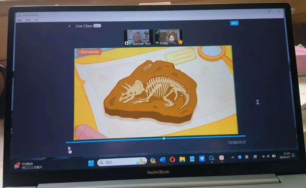
Task: Select Teacher Tess's video thumbnail
Action: tap(138, 37)
